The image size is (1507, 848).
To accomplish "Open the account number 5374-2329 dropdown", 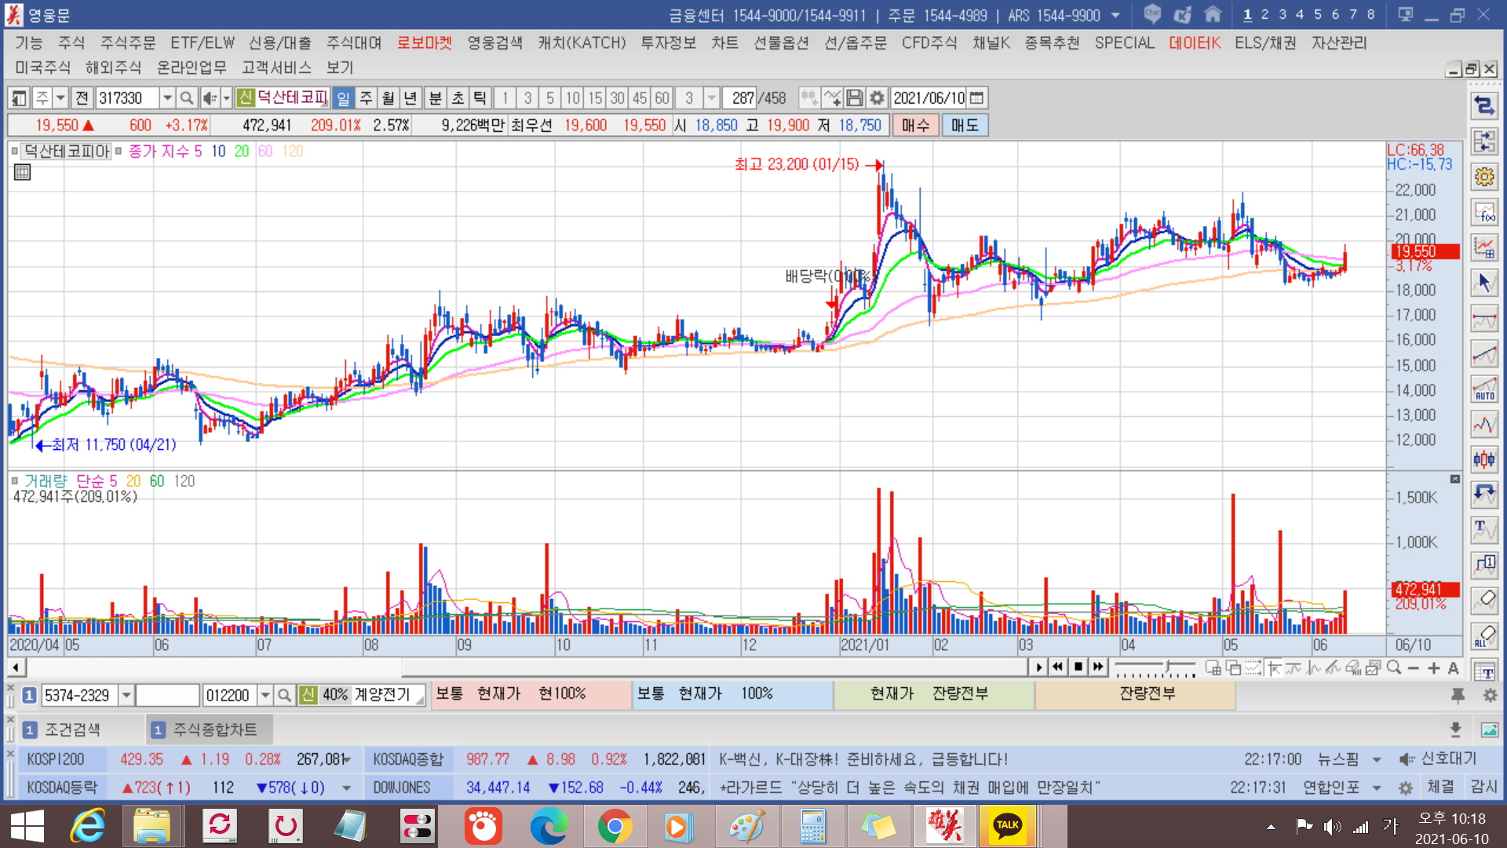I will point(126,696).
